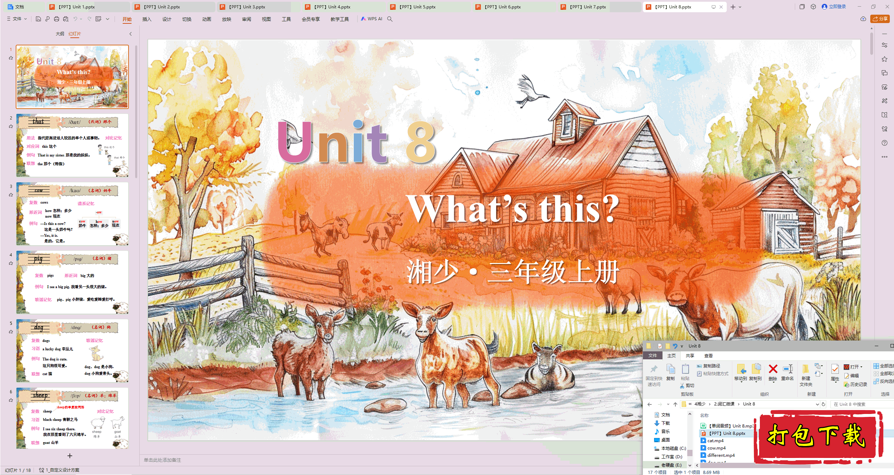Click Invert Selection in the Explorer ribbon

coord(883,381)
